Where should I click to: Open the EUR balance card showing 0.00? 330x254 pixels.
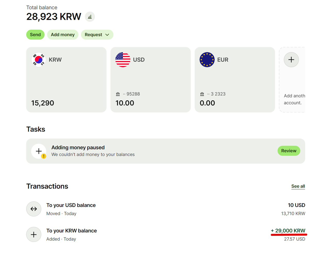pyautogui.click(x=235, y=80)
